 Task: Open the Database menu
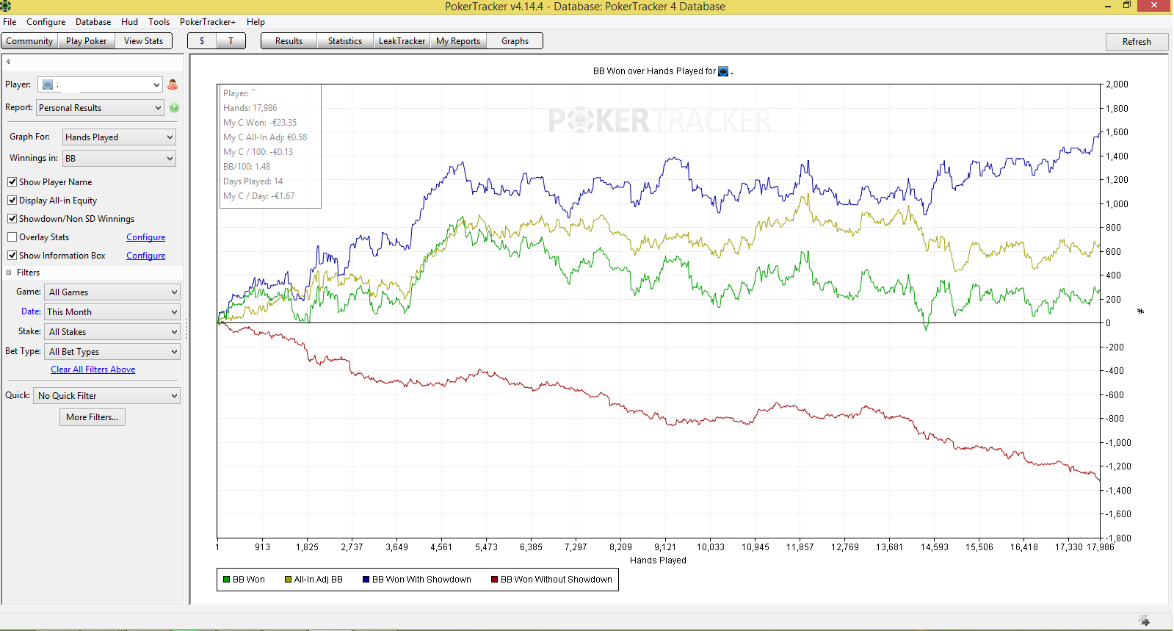click(93, 22)
